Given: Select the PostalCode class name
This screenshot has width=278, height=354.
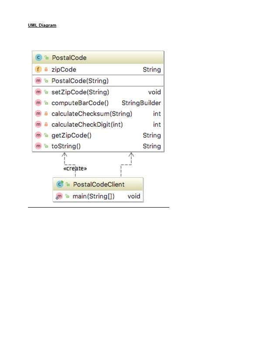Looking at the screenshot, I should [x=69, y=58].
